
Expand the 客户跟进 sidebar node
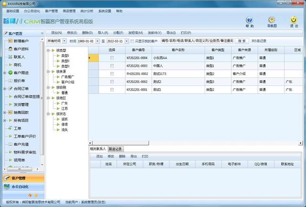(x=4, y=72)
